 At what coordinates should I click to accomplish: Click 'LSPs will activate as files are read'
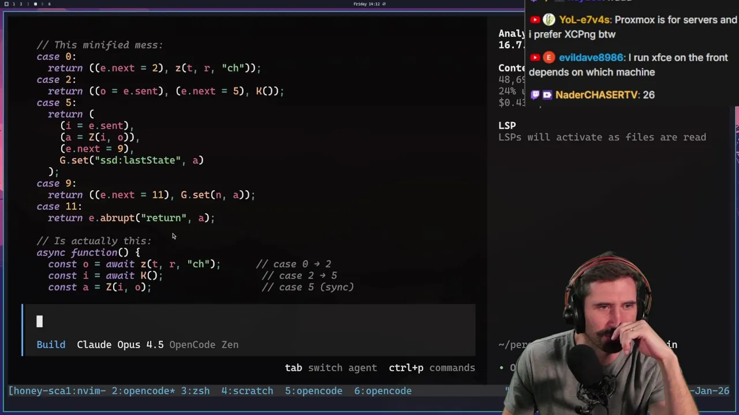(602, 137)
